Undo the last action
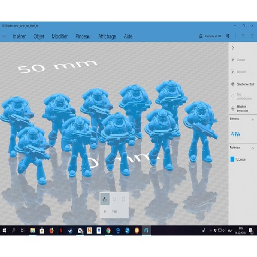The image size is (257, 257). tap(243, 36)
